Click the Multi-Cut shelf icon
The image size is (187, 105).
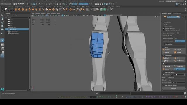click(91, 10)
